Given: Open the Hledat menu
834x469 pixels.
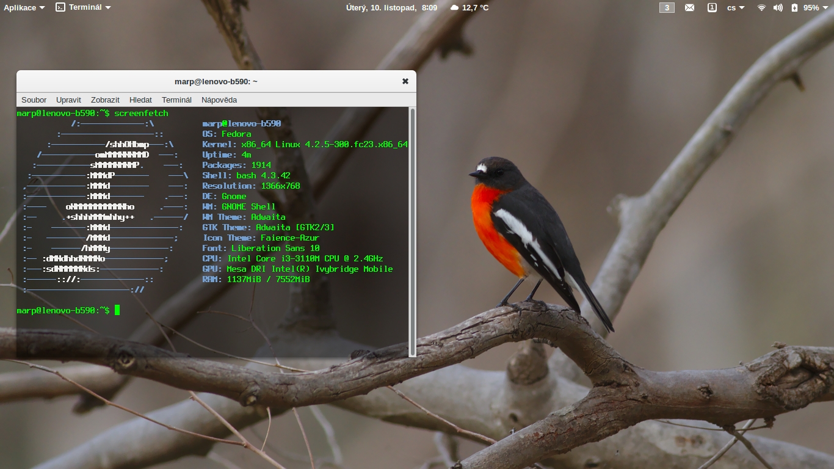Looking at the screenshot, I should tap(140, 100).
